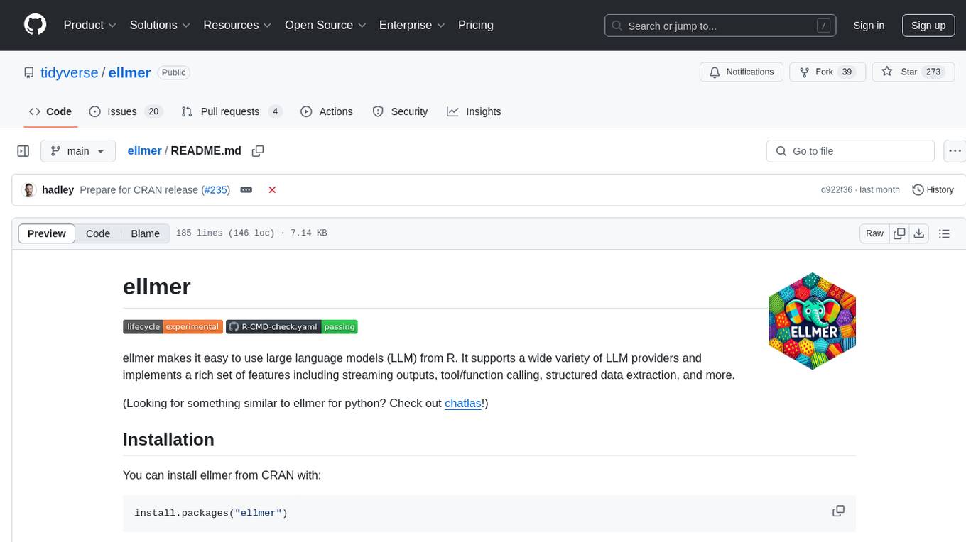Click the Fork count 39
Image resolution: width=966 pixels, height=542 pixels.
847,72
